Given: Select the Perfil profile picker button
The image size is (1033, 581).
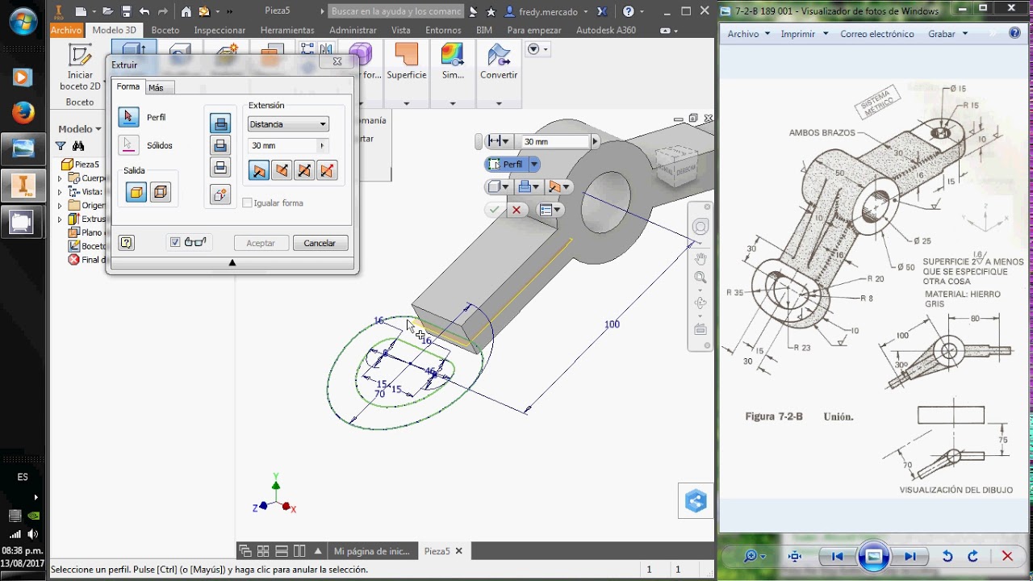Looking at the screenshot, I should [128, 117].
